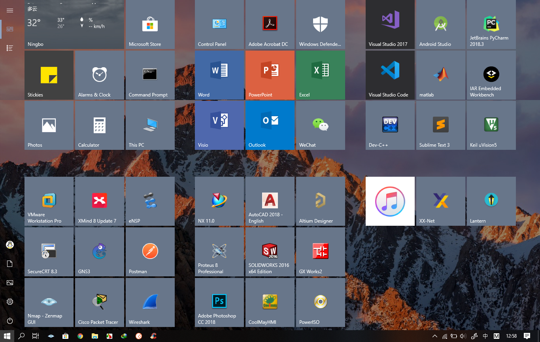
Task: Launch SecureCRT 8.3
Action: click(x=49, y=252)
